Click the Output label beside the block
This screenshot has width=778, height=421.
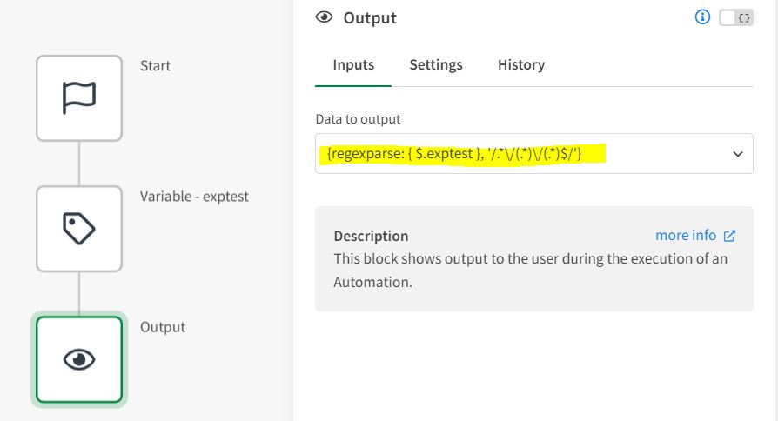[163, 327]
